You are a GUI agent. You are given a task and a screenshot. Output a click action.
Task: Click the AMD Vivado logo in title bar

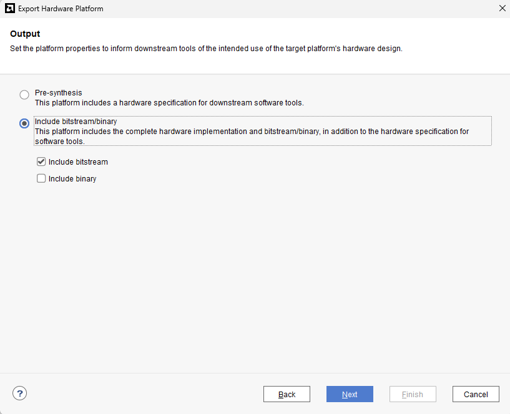click(9, 9)
